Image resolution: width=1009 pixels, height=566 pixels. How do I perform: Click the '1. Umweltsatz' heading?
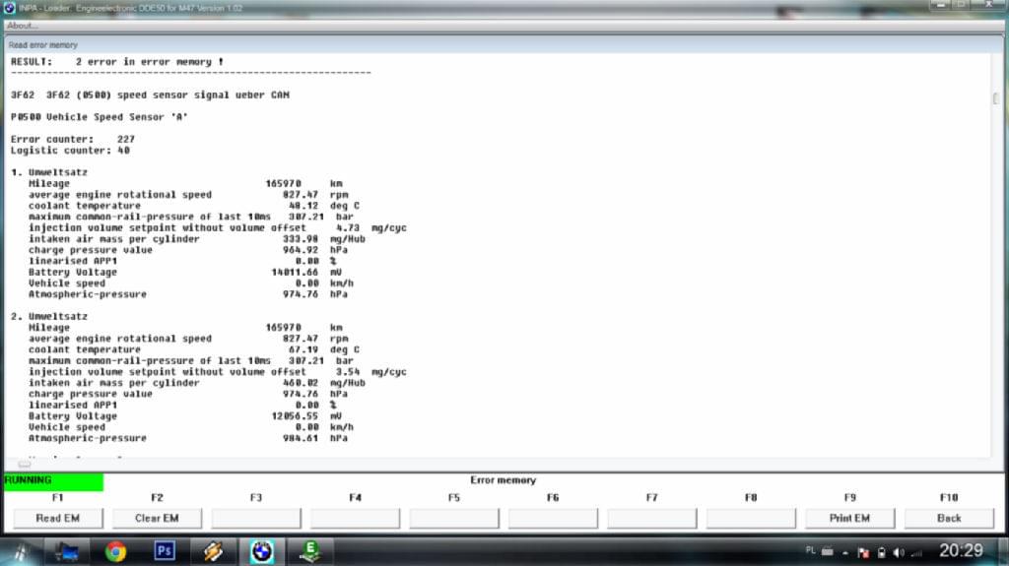[x=49, y=172]
